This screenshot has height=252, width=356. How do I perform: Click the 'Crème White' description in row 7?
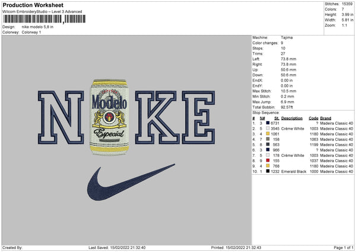(293, 155)
